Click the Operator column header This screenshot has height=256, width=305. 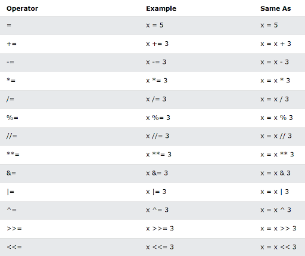click(22, 8)
